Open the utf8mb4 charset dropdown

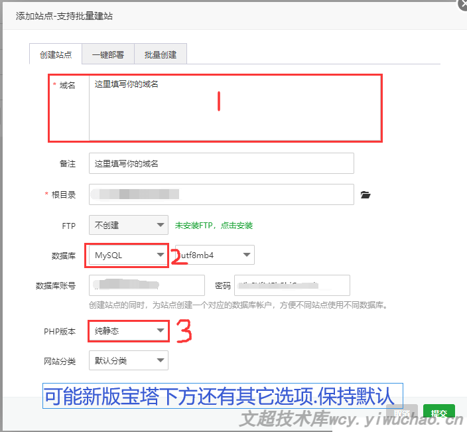[x=215, y=255]
